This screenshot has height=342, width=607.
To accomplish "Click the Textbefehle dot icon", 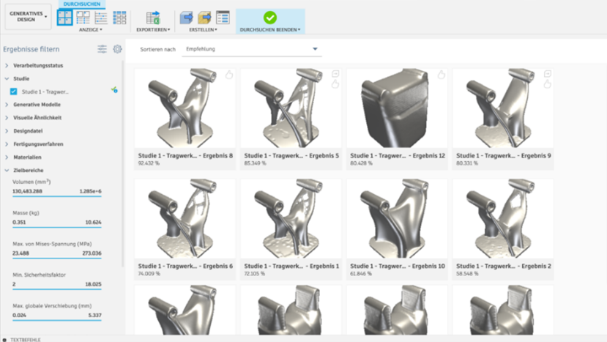I will click(4, 340).
